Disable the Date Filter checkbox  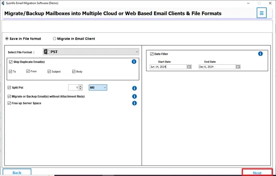(x=152, y=54)
